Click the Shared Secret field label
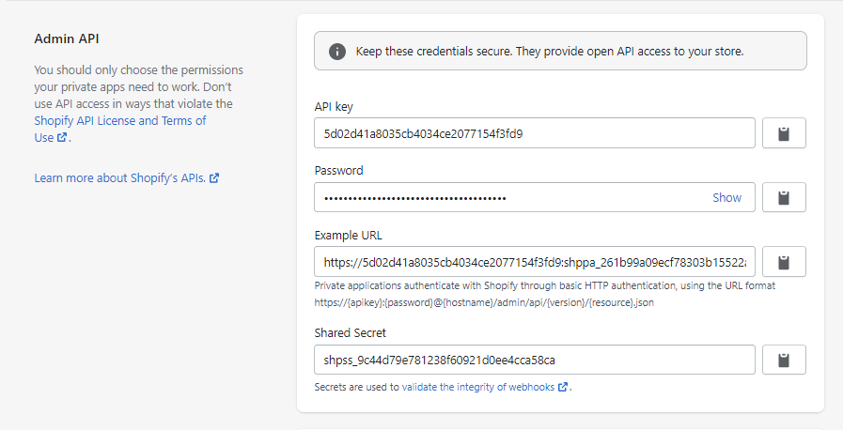This screenshot has height=430, width=843. [x=350, y=333]
